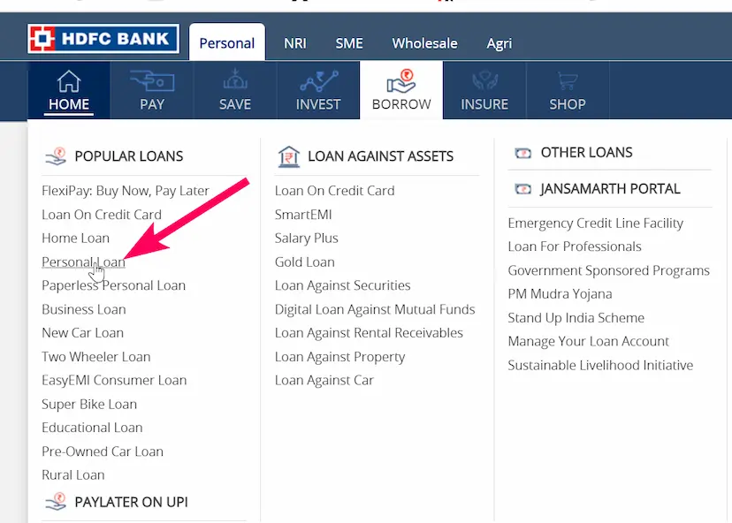Switch to the NRI tab
Screen dimensions: 732x523
tap(295, 43)
